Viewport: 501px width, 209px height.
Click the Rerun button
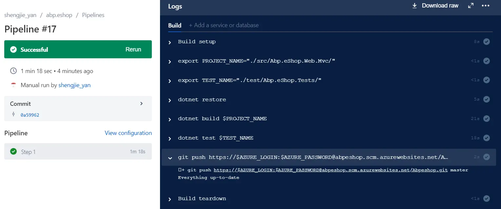point(133,49)
